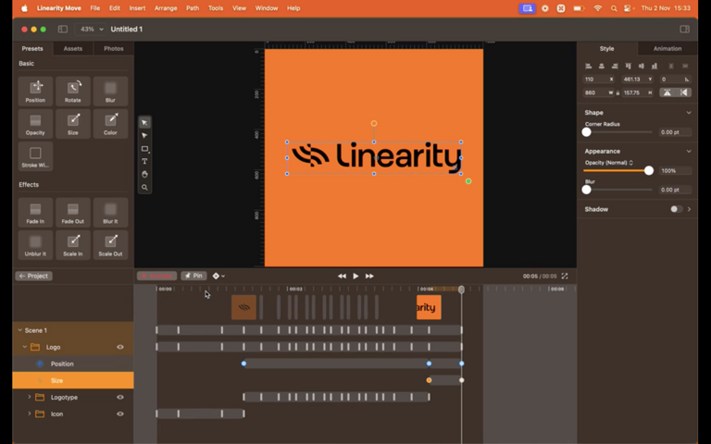
Task: Open the keyframe diamond dropdown
Action: click(x=218, y=276)
